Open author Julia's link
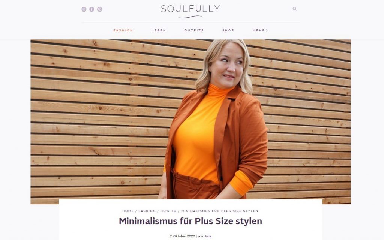 [x=208, y=236]
